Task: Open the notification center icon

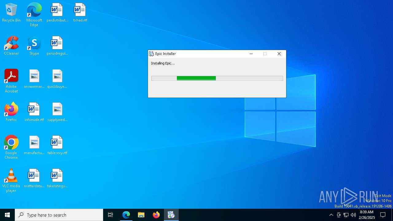Action: (383, 215)
